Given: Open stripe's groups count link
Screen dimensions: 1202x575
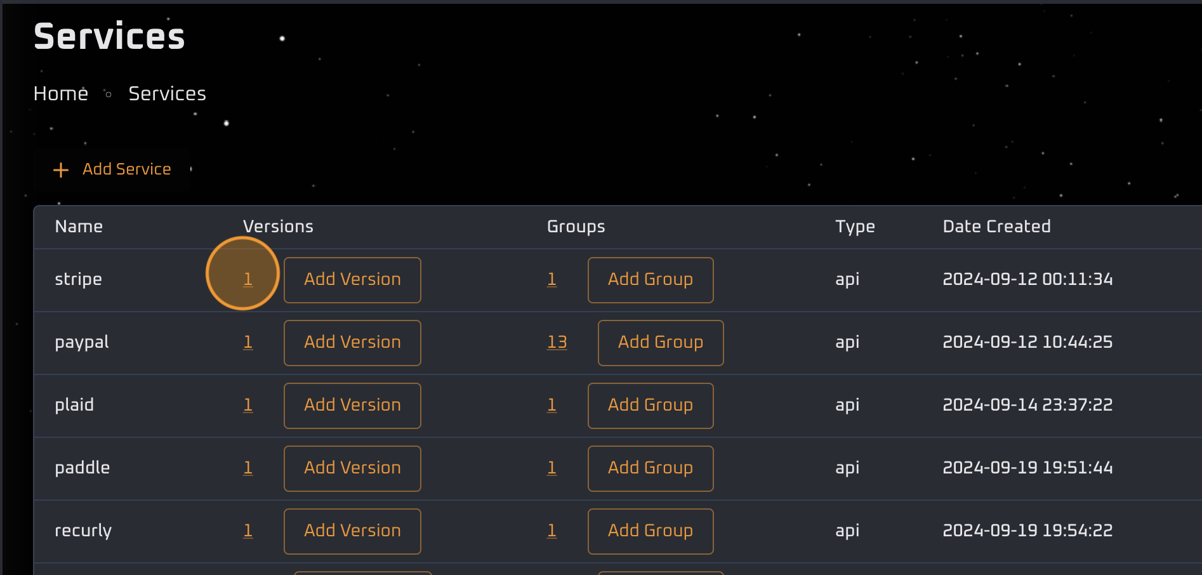Looking at the screenshot, I should [552, 279].
